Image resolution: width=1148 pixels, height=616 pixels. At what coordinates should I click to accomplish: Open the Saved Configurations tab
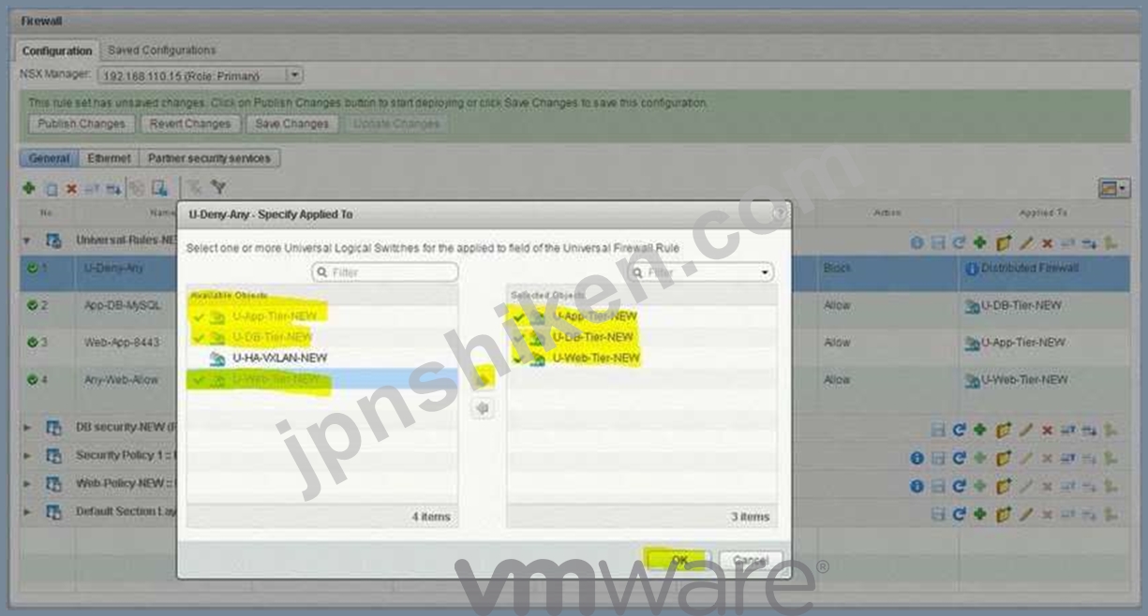[x=162, y=51]
